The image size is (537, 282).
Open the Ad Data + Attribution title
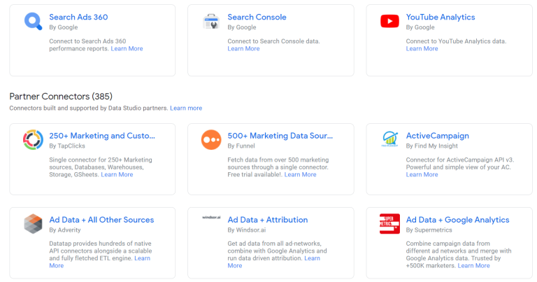267,220
